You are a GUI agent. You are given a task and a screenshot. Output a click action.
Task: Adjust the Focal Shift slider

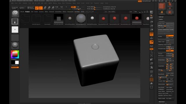tap(94, 7)
